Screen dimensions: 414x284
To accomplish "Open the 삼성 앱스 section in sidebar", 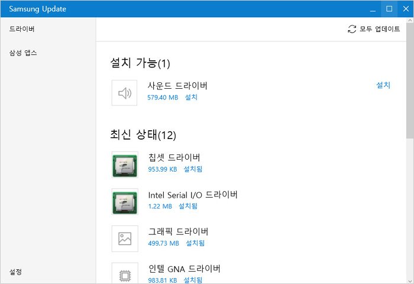I will (23, 53).
